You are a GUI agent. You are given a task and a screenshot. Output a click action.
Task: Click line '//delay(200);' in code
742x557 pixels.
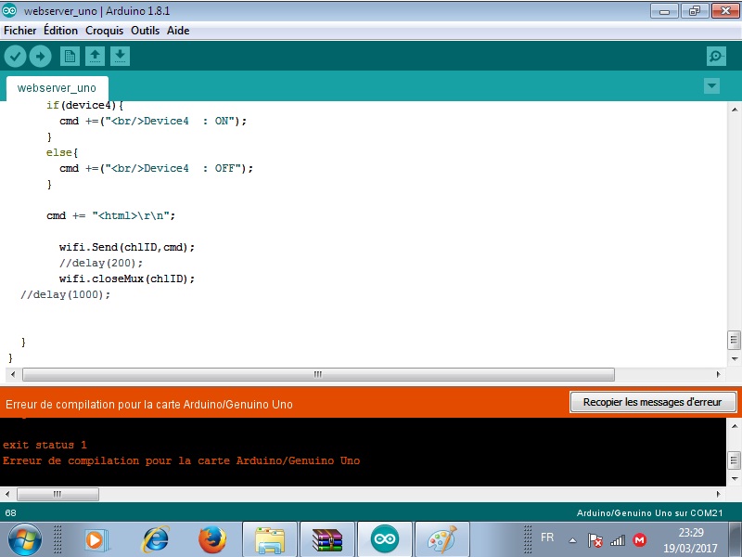coord(101,263)
